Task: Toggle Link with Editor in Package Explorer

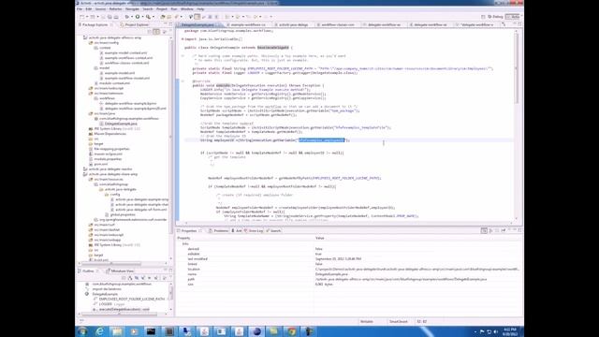Action: coord(156,32)
